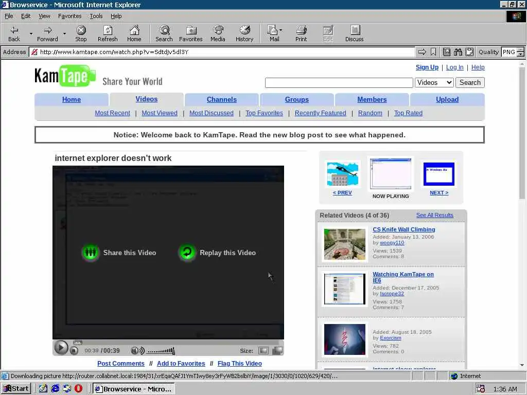Open the Help menu in the menu bar
527x395 pixels.
(x=116, y=16)
